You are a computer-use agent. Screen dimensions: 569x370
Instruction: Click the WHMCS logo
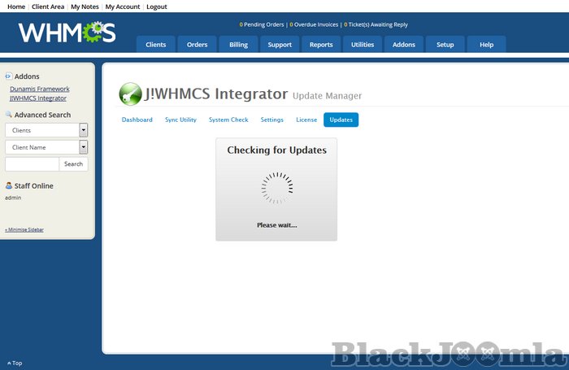67,33
